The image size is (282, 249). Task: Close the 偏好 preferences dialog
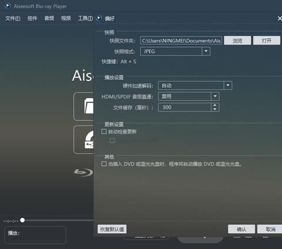tap(280, 18)
